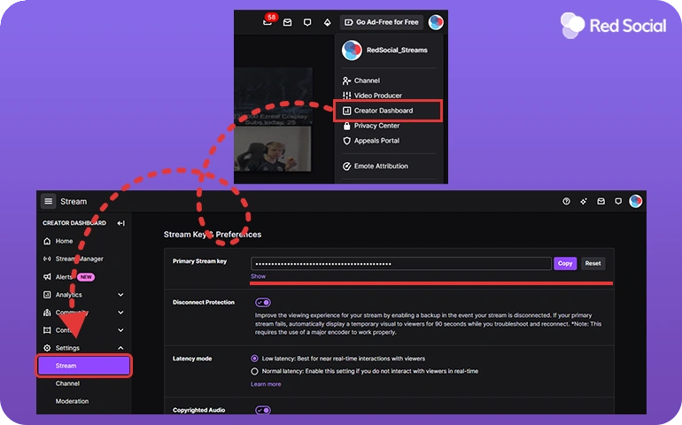Collapse the Creator Dashboard sidebar arrow
The width and height of the screenshot is (682, 425).
(x=121, y=223)
